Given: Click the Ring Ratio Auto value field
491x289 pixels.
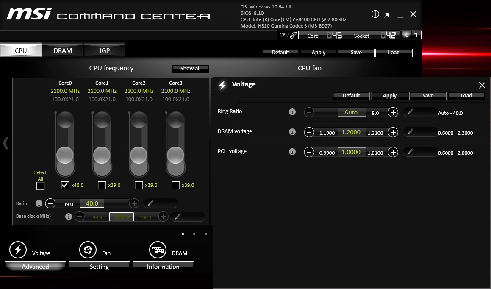Looking at the screenshot, I should click(351, 112).
